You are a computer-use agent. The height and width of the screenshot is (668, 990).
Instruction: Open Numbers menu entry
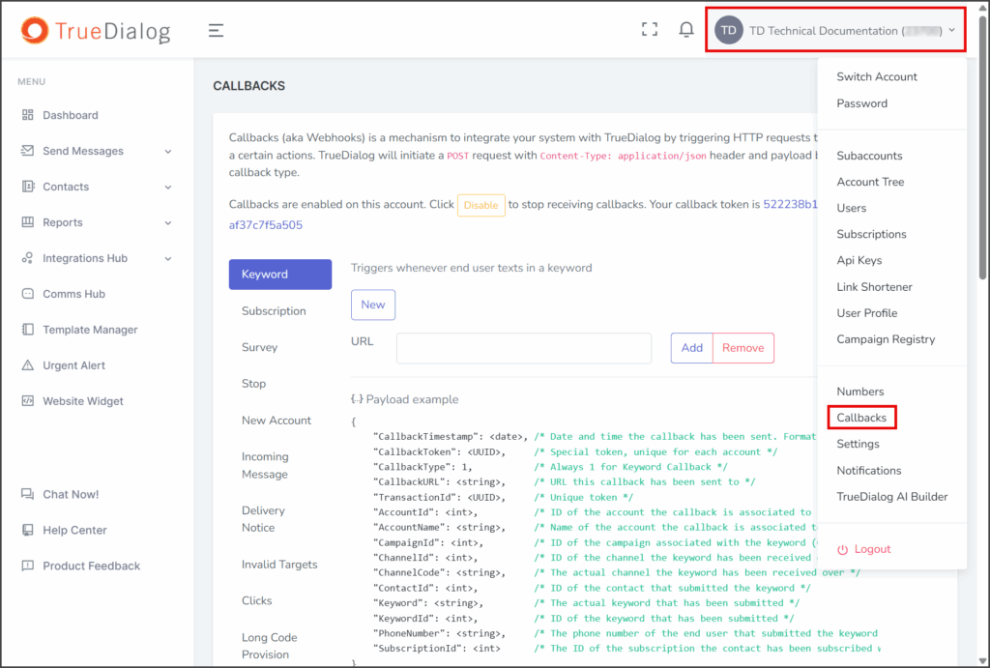pos(859,392)
